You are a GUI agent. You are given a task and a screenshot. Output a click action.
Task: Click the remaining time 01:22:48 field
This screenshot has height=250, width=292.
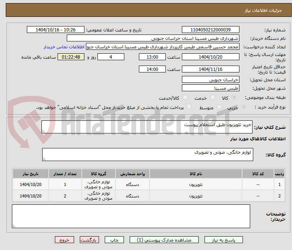(x=71, y=57)
